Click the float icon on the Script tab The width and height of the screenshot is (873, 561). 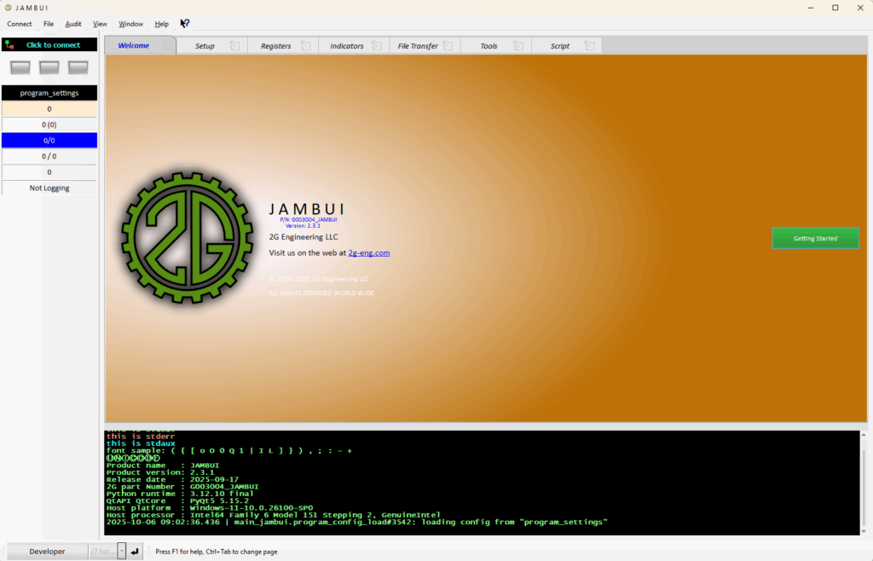[589, 46]
